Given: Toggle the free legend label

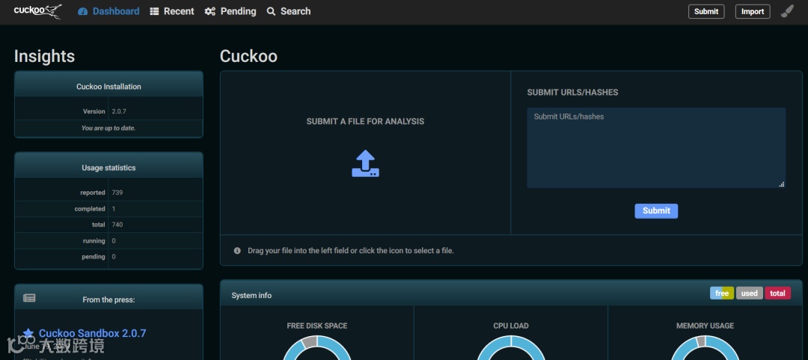Looking at the screenshot, I should point(722,293).
